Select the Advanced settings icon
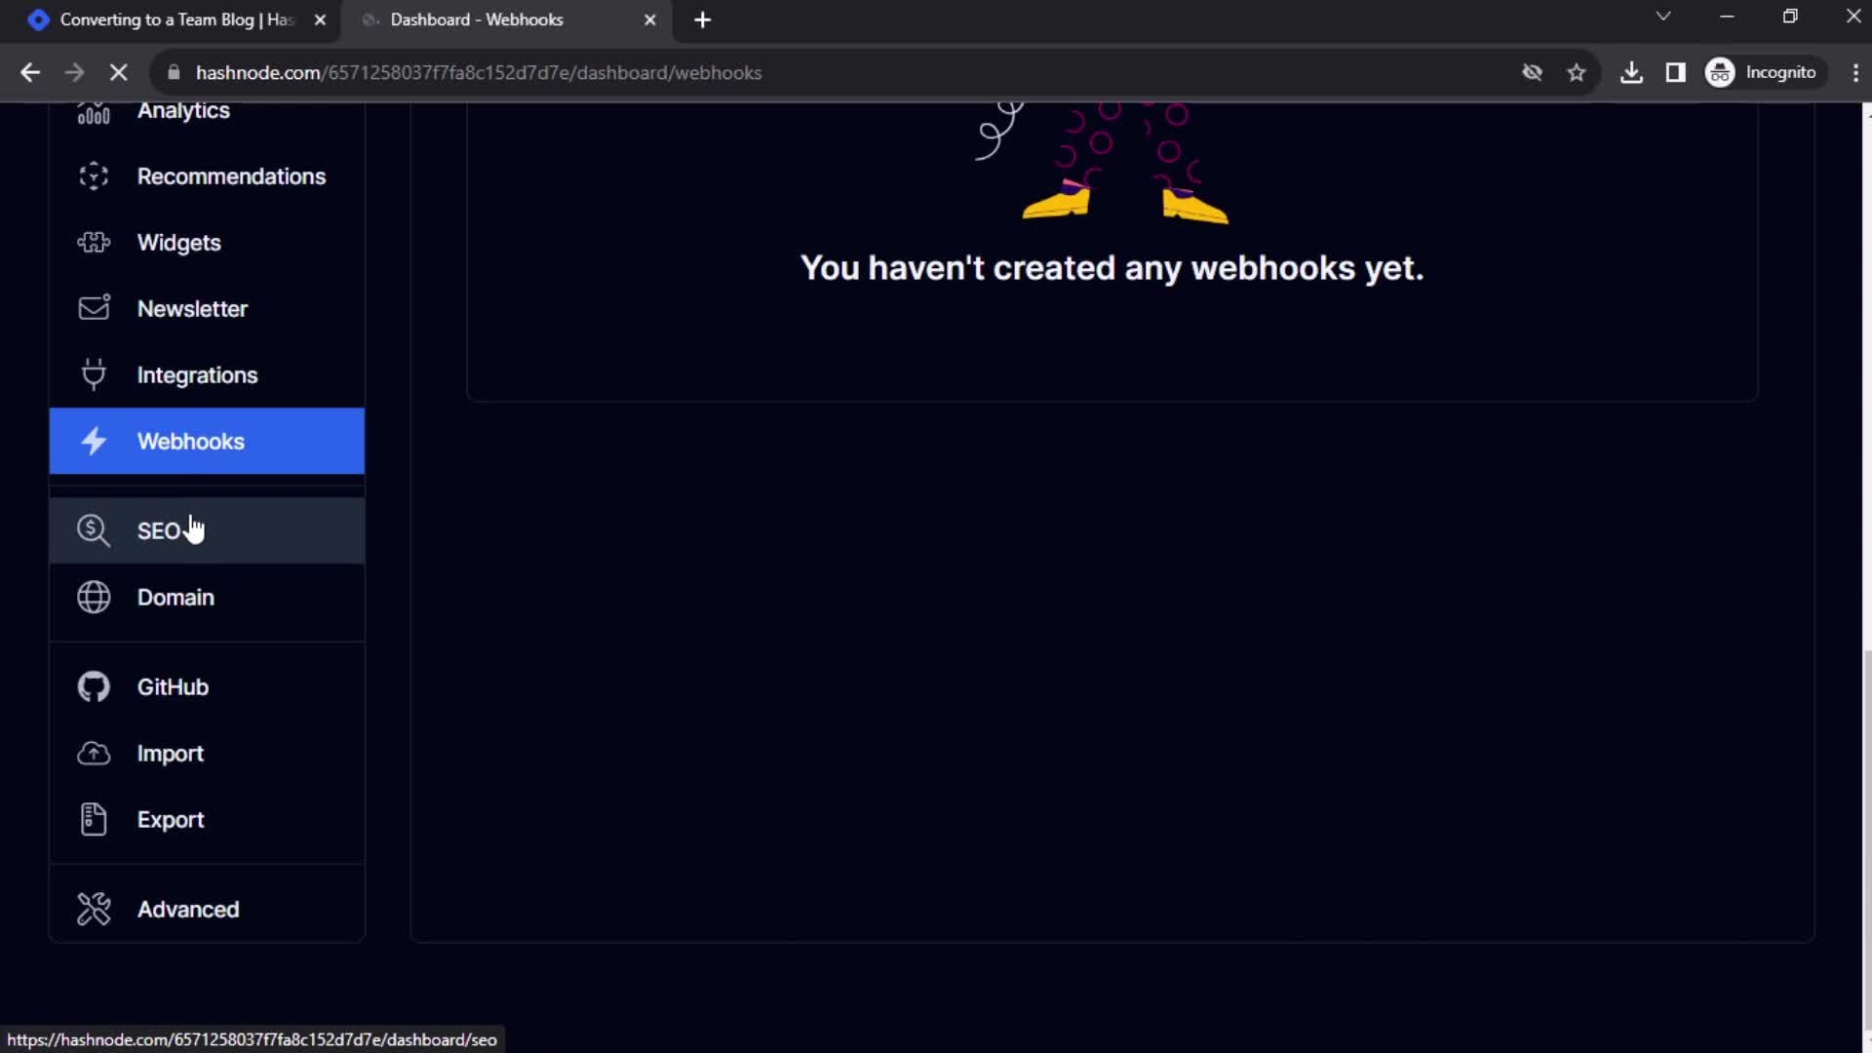1872x1053 pixels. 94,909
